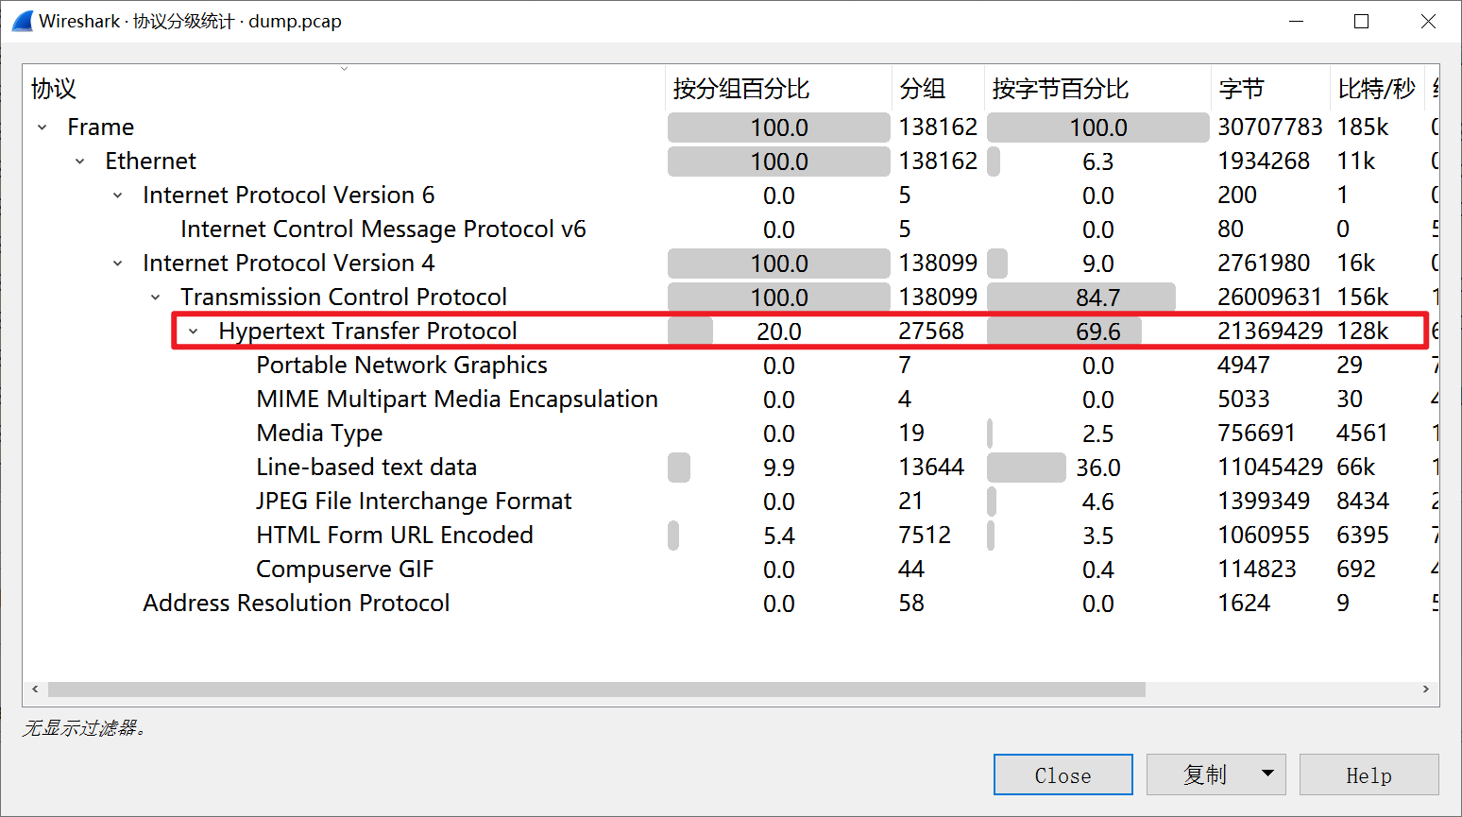Click the Help button
Image resolution: width=1462 pixels, height=817 pixels.
coord(1368,774)
